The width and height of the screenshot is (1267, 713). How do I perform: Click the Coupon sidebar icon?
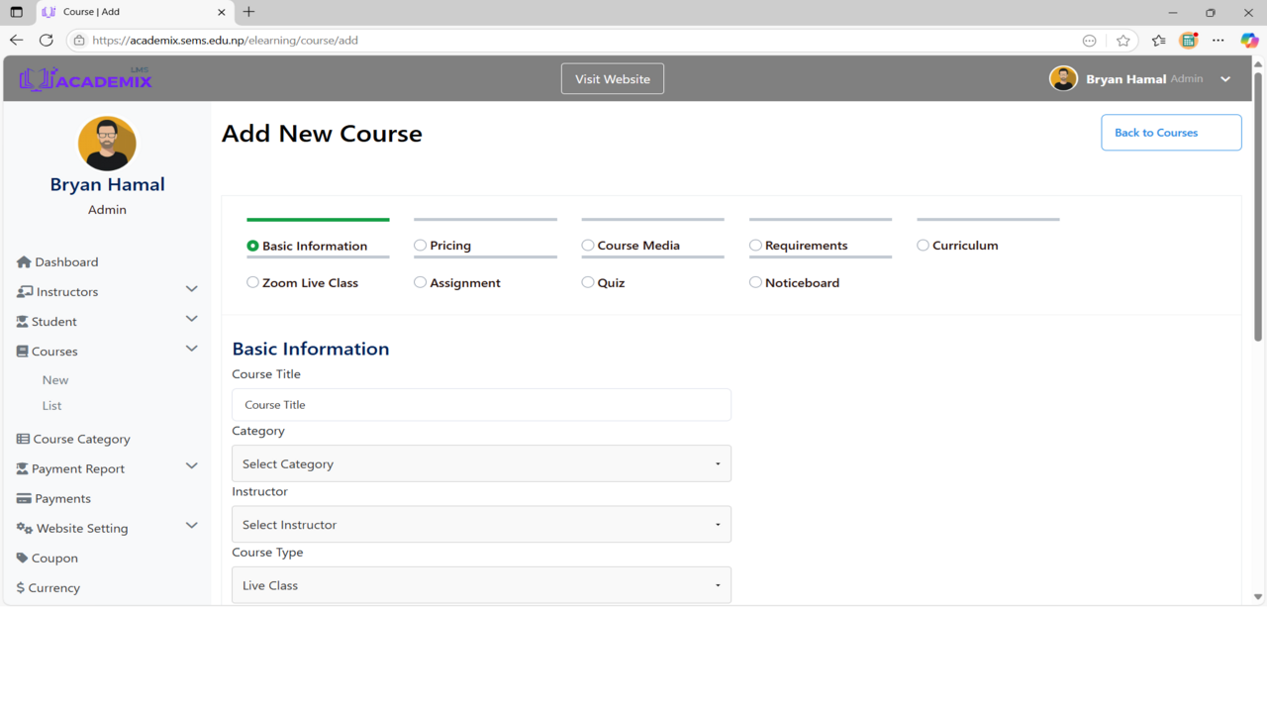(22, 558)
